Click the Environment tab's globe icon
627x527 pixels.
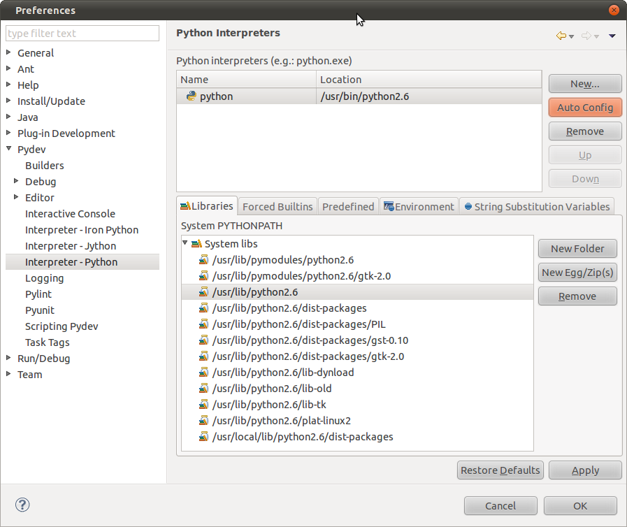(389, 206)
